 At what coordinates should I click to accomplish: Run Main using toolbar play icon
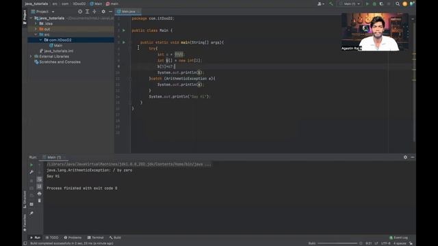click(368, 4)
